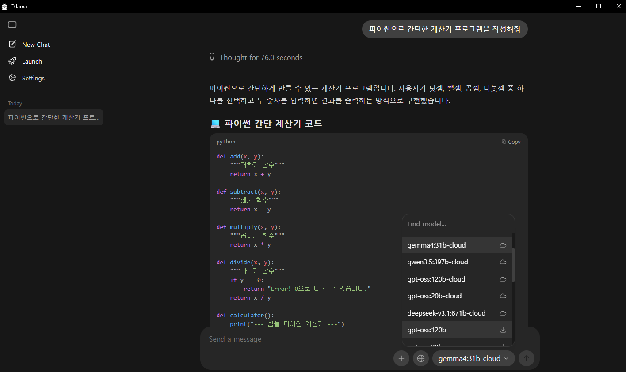626x372 pixels.
Task: Maximize the Ollama window
Action: click(599, 7)
